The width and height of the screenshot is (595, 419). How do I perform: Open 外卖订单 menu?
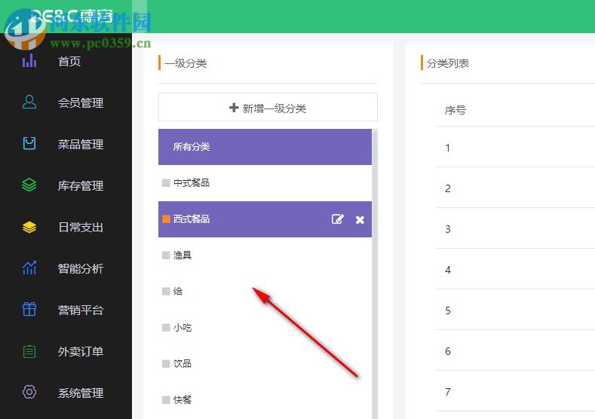coord(81,351)
